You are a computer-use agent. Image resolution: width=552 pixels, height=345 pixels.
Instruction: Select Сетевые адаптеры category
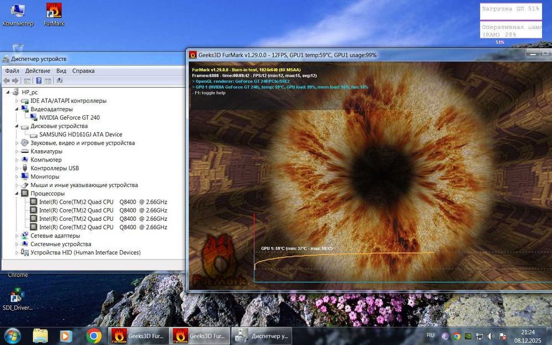click(55, 236)
